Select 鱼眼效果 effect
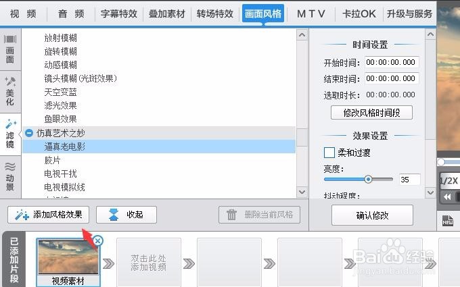460x287 pixels. 60,119
